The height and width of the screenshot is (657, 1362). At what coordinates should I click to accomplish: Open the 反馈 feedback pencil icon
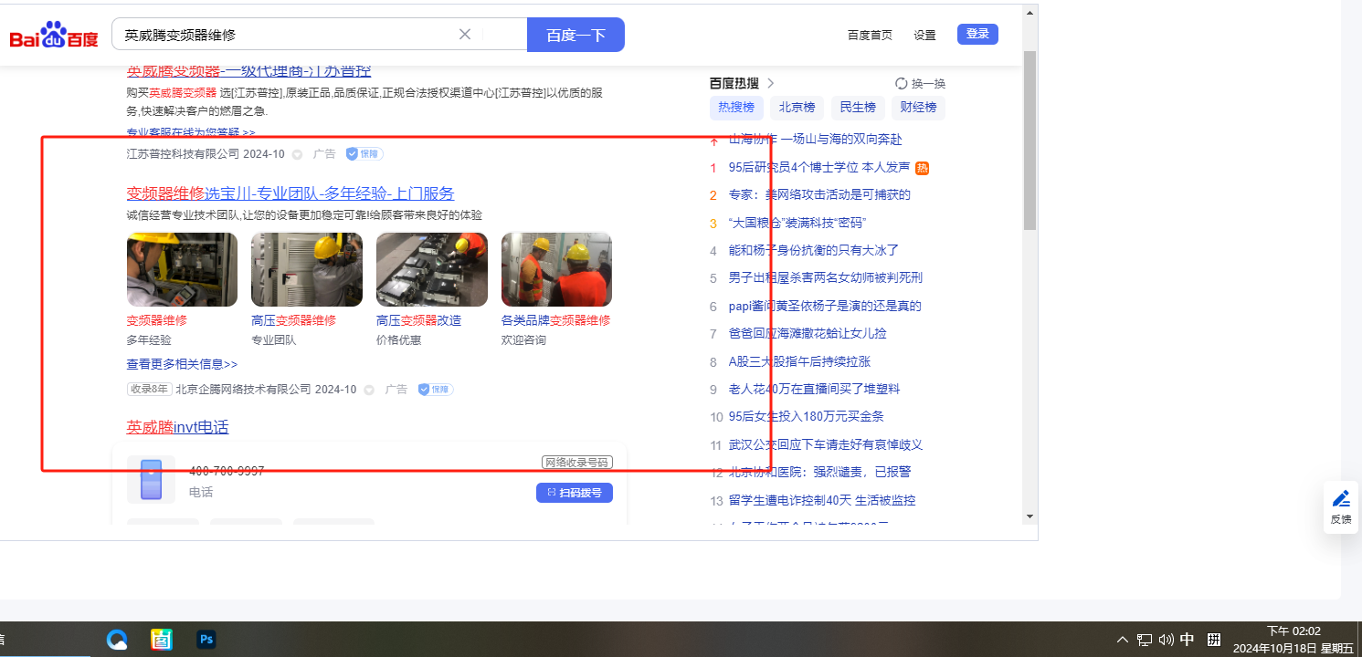coord(1340,498)
